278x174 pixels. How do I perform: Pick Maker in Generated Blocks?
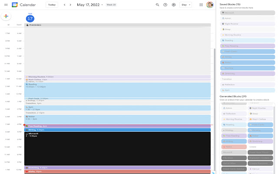point(260,136)
